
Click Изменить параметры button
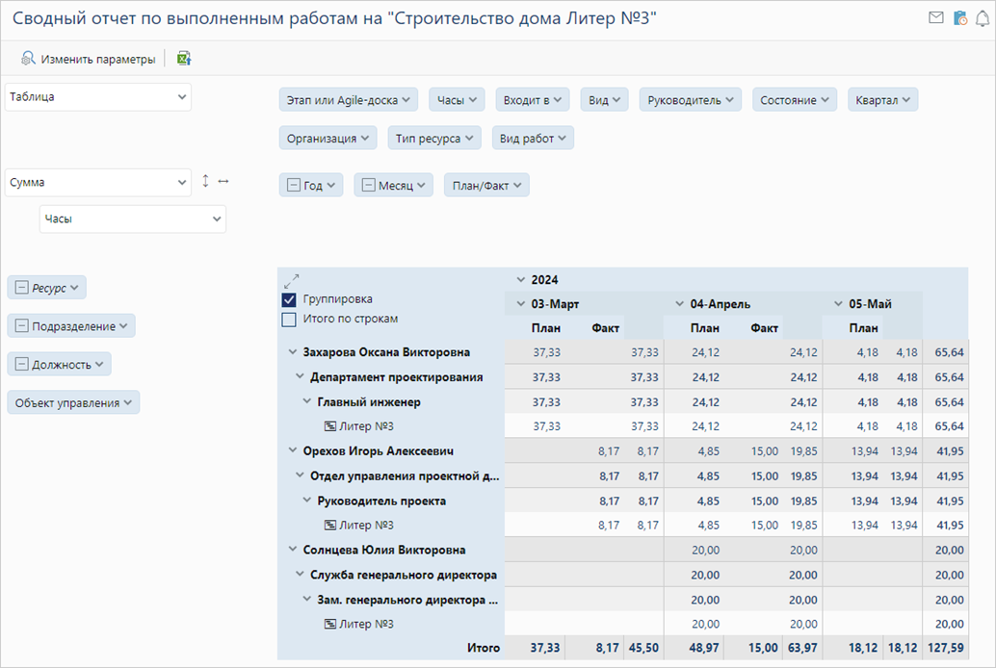[x=88, y=59]
